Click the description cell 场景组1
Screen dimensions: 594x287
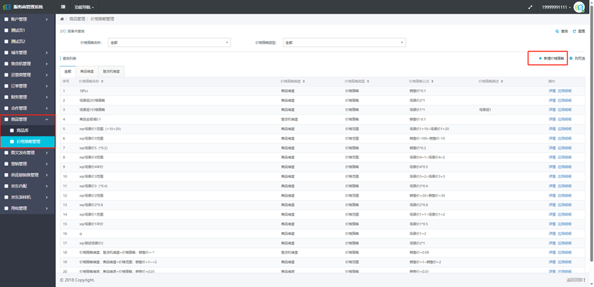485,110
